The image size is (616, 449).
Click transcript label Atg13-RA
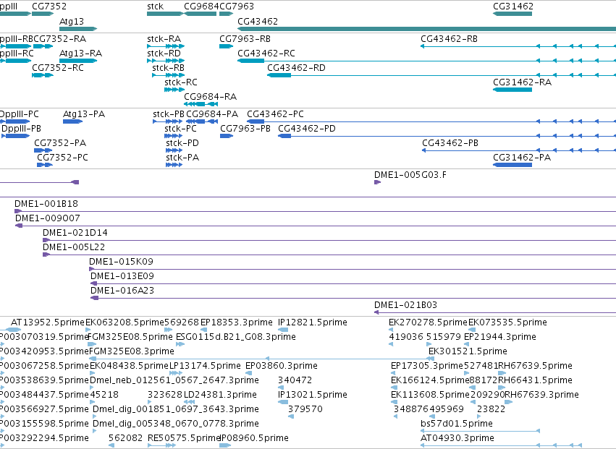[x=80, y=54]
